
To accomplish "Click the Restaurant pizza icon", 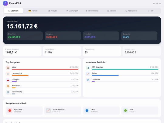I will 8,86.
